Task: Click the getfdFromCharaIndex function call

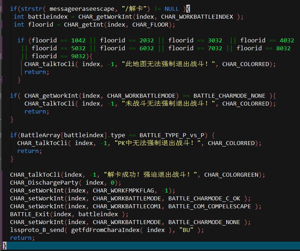Action: [105, 230]
